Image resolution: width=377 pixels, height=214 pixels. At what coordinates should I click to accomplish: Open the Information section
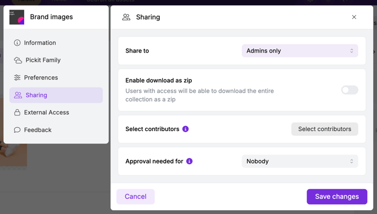[56, 43]
